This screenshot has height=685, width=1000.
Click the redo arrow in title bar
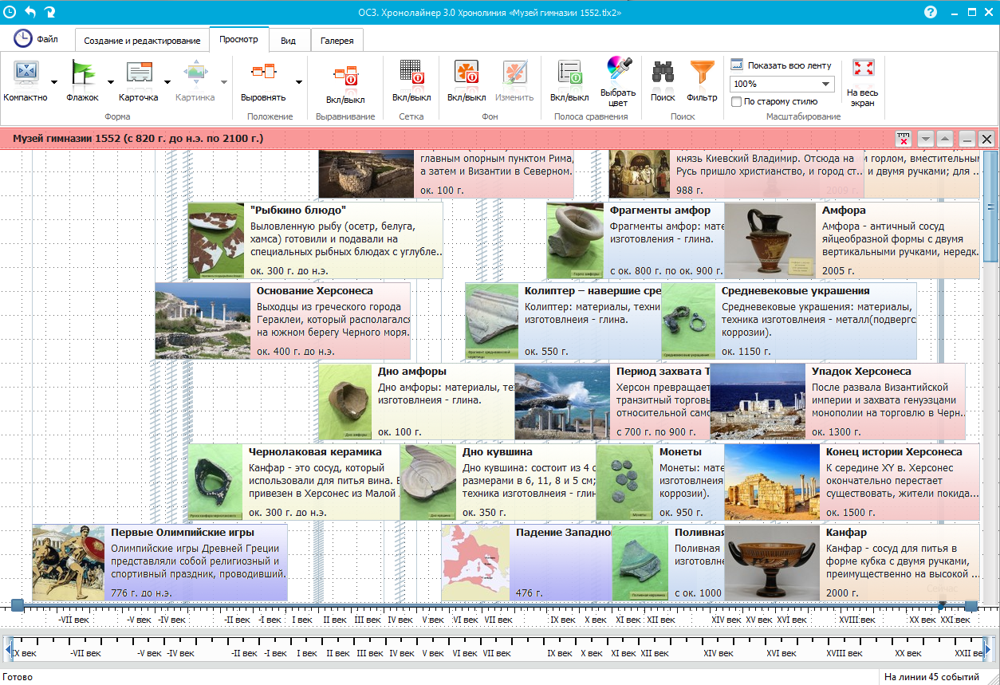tap(50, 12)
